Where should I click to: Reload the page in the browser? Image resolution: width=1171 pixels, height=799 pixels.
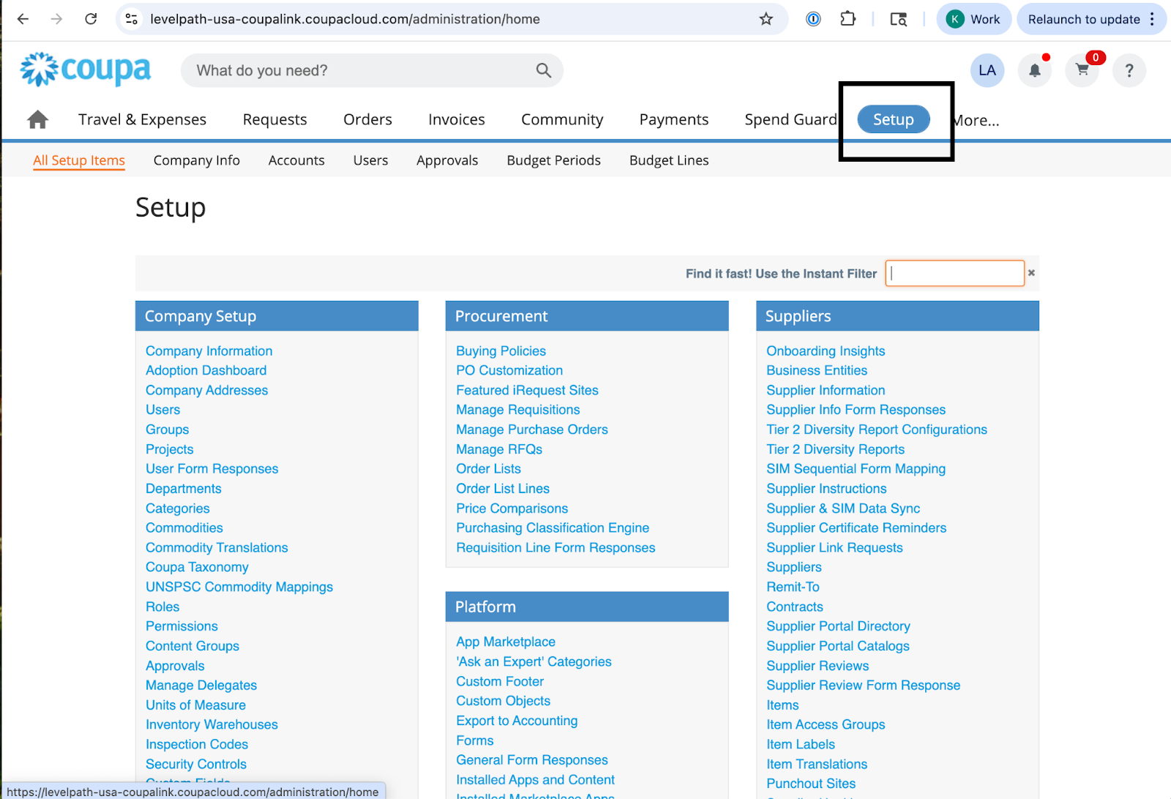point(91,19)
